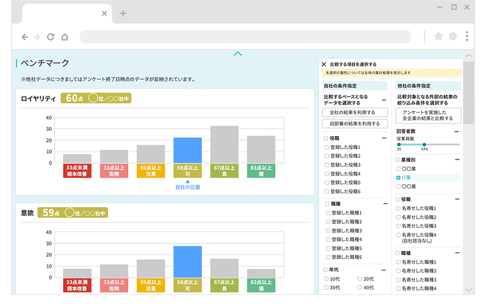
Task: Check the 20代 age checkbox
Action: 360,278
